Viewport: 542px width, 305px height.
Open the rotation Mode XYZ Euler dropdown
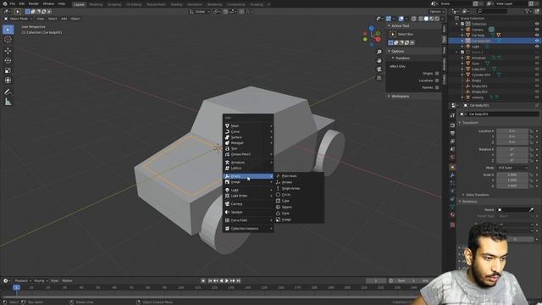point(512,168)
